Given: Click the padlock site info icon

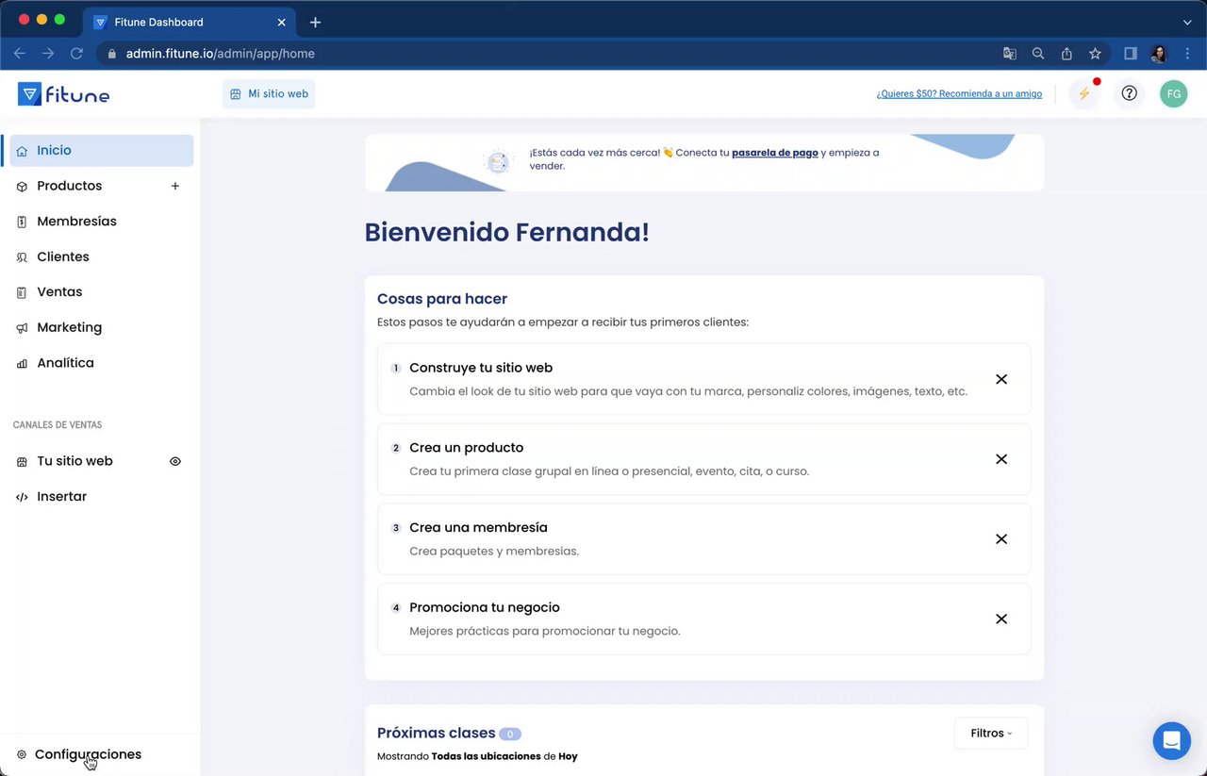Looking at the screenshot, I should (x=111, y=54).
